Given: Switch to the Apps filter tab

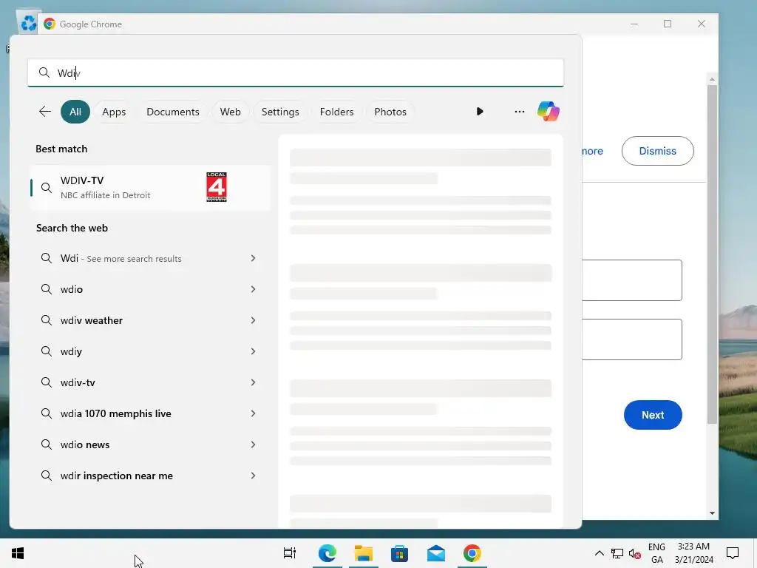Looking at the screenshot, I should click(x=114, y=112).
